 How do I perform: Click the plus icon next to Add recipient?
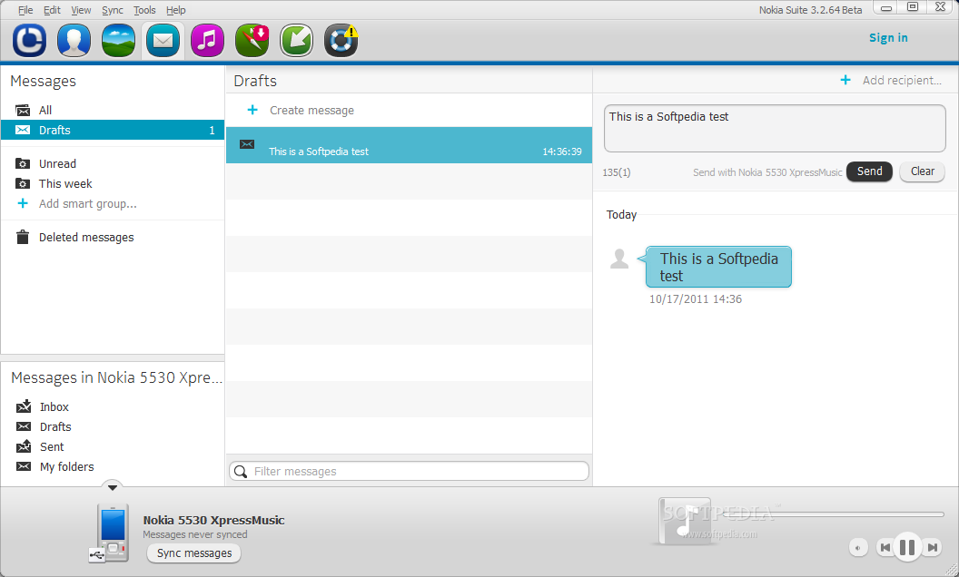click(x=845, y=80)
